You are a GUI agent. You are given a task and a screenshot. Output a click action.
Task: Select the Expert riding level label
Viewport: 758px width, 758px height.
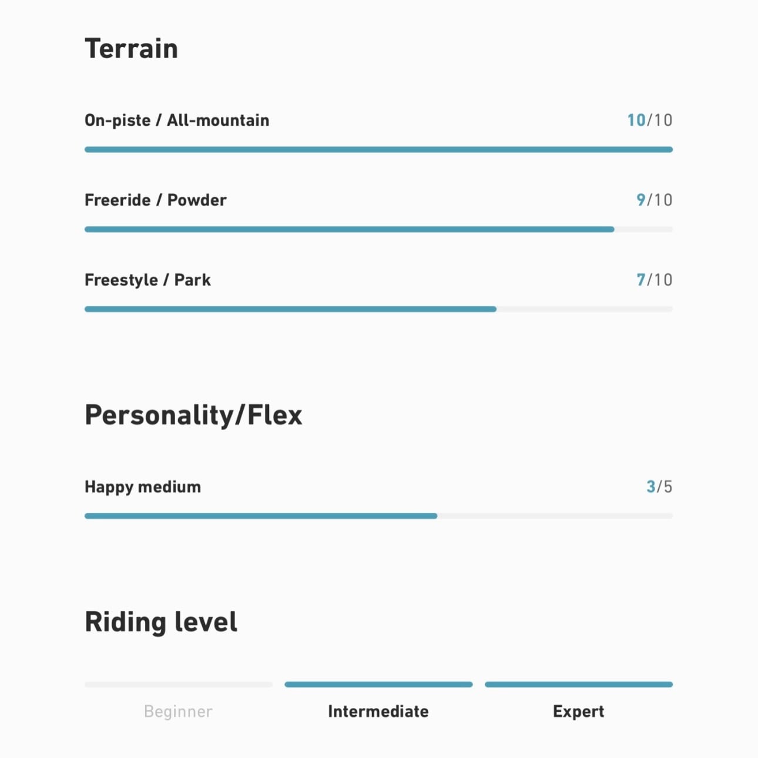578,712
